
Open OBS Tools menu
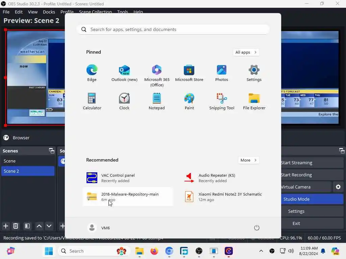[x=123, y=11]
